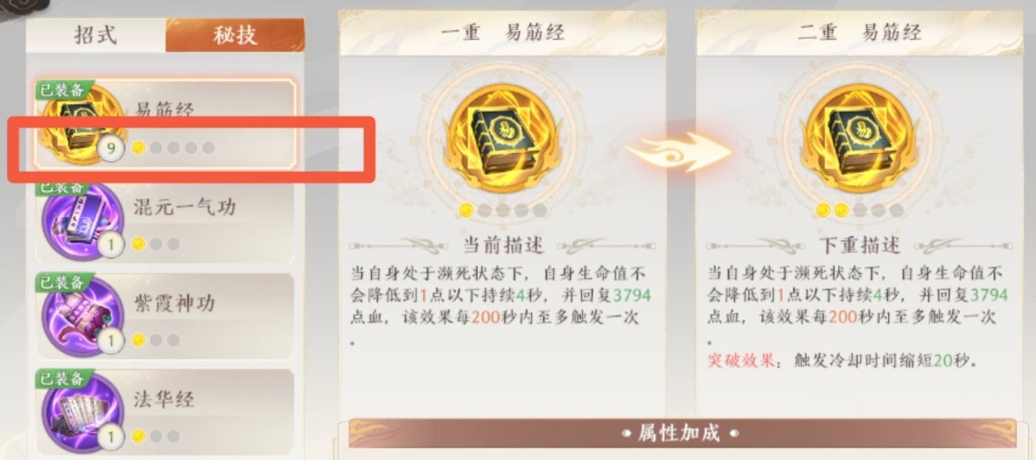The image size is (1036, 460).
Task: Switch to the 秘技 tab
Action: point(235,35)
